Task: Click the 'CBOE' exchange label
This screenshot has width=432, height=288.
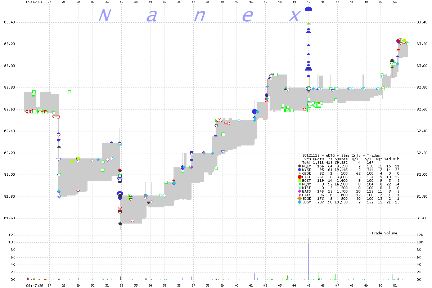Action: click(x=306, y=173)
